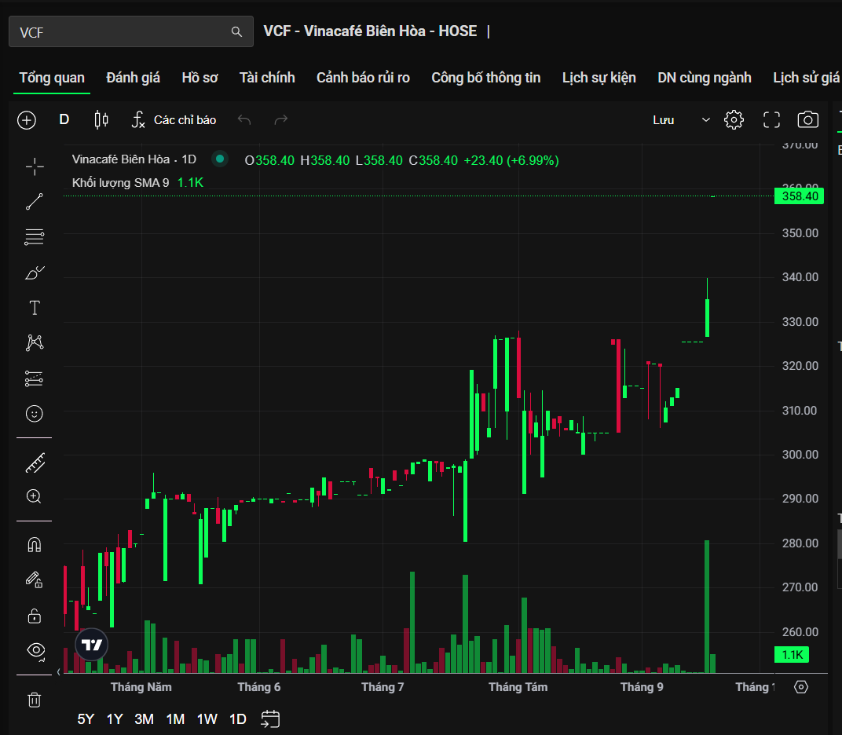Open the Công bố thông tin tab
Viewport: 842px width, 735px height.
pos(486,78)
